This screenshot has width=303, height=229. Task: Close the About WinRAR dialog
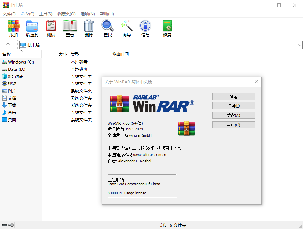[x=256, y=82]
